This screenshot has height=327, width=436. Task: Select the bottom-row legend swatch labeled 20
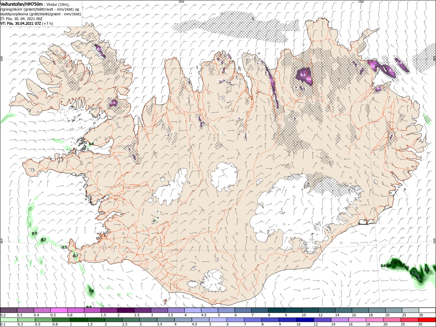coord(392,320)
